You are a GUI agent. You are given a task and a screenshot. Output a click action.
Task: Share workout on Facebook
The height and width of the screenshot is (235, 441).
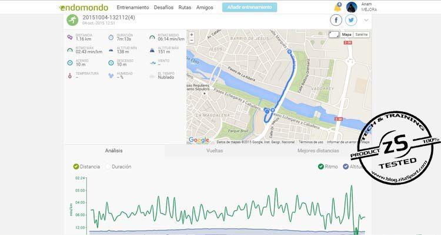(x=337, y=20)
